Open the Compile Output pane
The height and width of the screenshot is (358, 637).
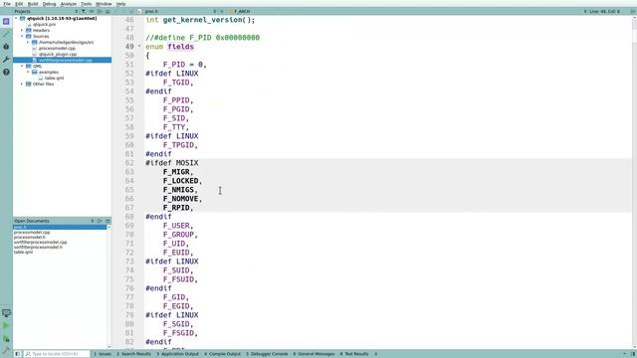tap(222, 354)
